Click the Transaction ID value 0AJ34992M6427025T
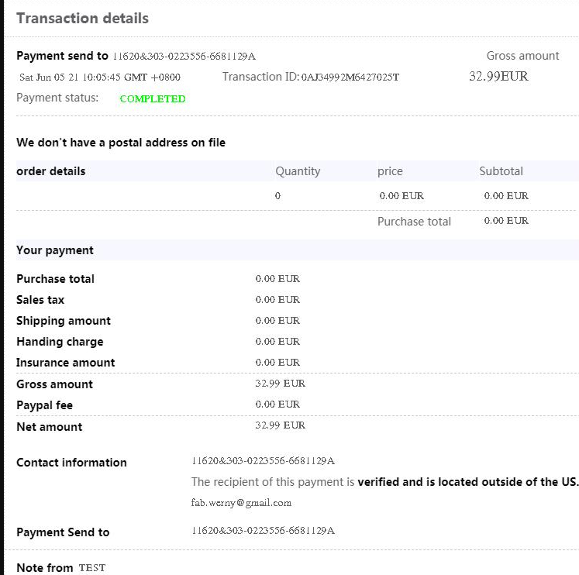 click(x=350, y=77)
